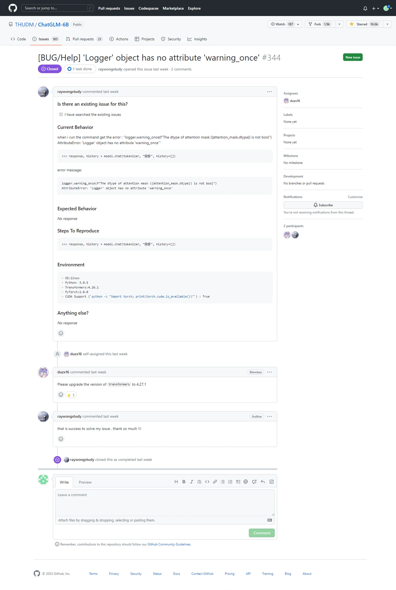The width and height of the screenshot is (396, 590).
Task: Click into the Leave a comment text area
Action: (165, 502)
